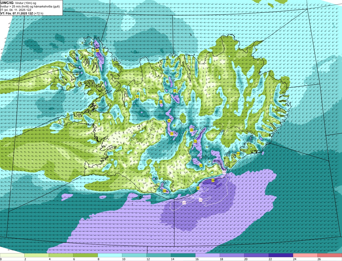
Task: Select the yellow '29' gust label on the map
Action: [213, 181]
